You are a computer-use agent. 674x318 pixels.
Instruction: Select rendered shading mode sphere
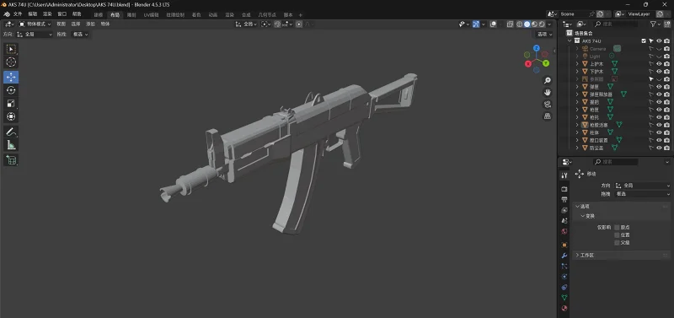point(542,24)
